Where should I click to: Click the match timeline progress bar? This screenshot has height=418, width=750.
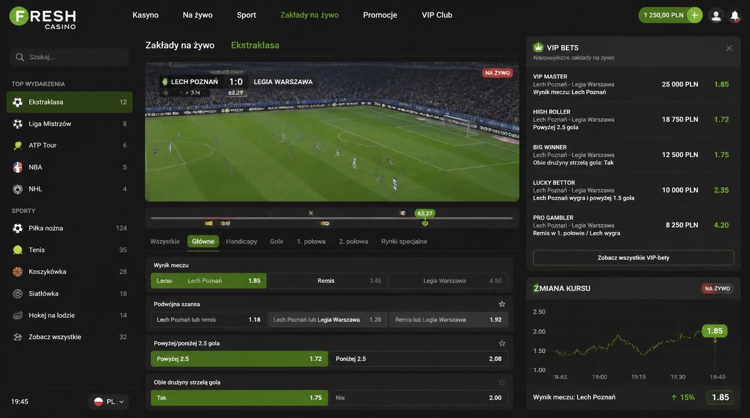coord(331,218)
